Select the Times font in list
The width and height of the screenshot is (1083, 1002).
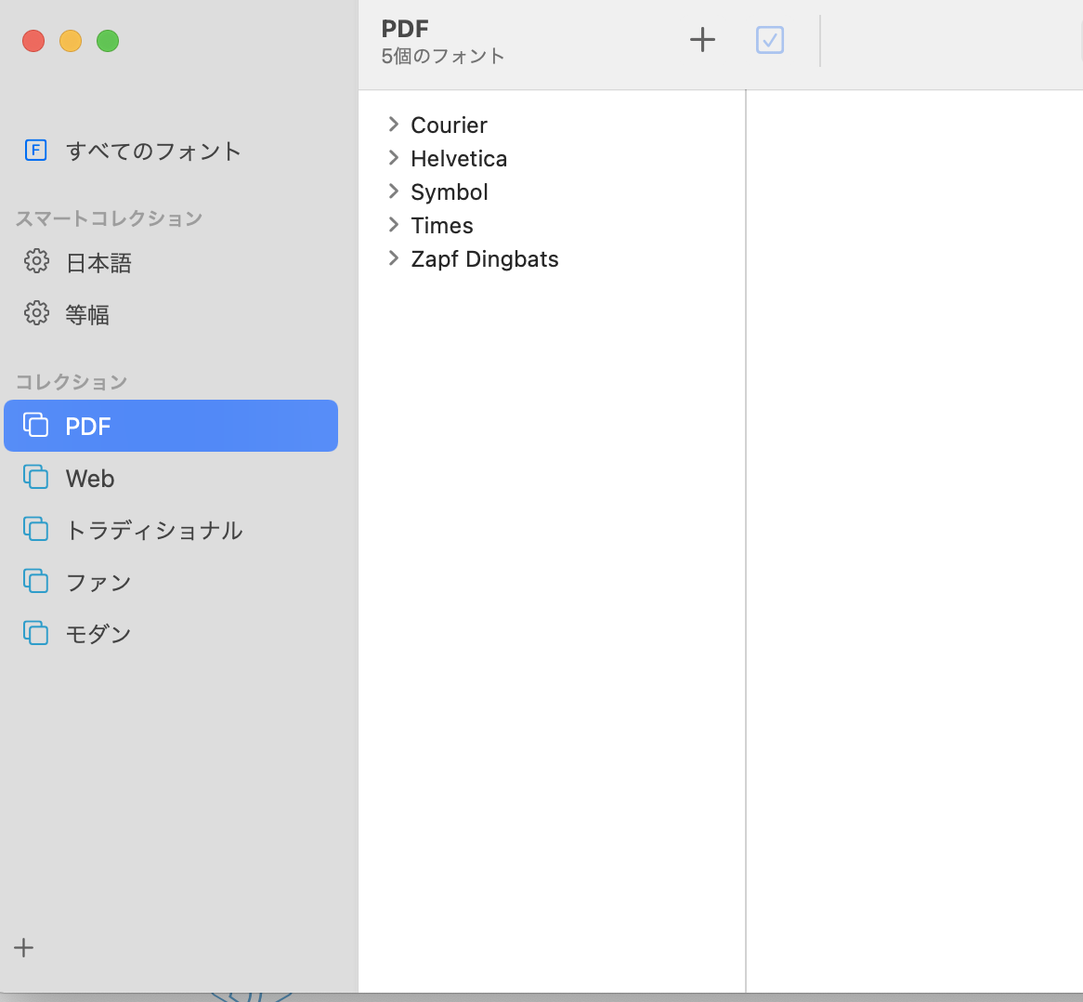tap(442, 226)
